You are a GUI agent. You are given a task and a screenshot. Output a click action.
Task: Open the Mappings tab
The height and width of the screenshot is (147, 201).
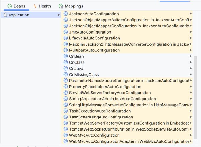[71, 6]
